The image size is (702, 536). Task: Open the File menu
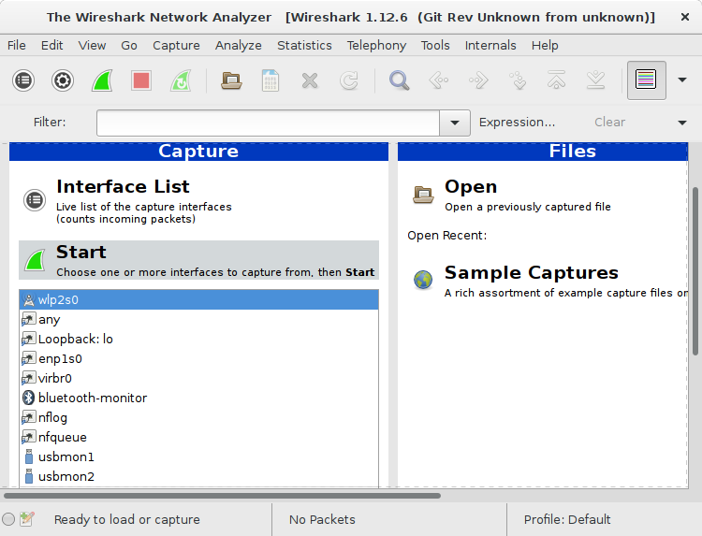pos(17,45)
